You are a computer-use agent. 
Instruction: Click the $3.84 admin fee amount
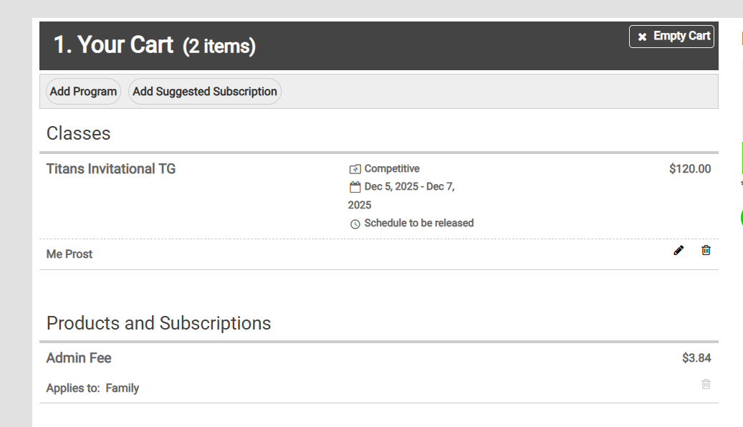[x=696, y=358]
